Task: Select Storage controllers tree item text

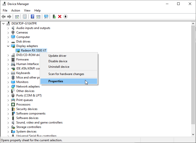Action: point(29,127)
